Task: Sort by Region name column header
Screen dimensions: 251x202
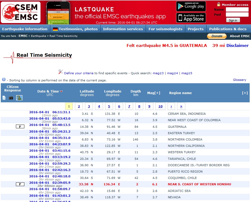Action: click(180, 93)
